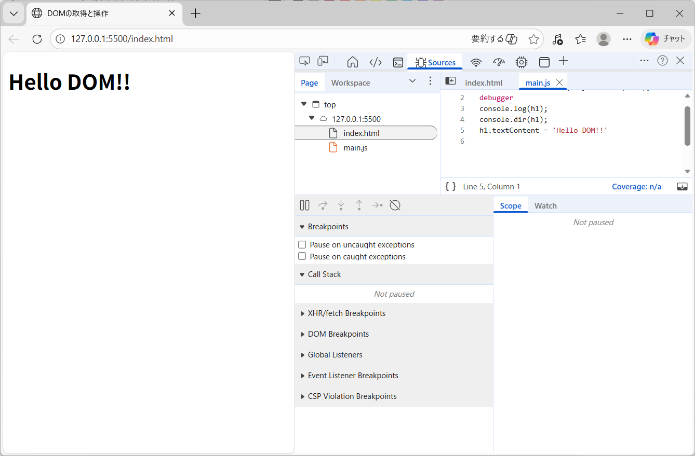This screenshot has height=456, width=695.
Task: Enable Pause on caught exceptions
Action: click(x=302, y=256)
